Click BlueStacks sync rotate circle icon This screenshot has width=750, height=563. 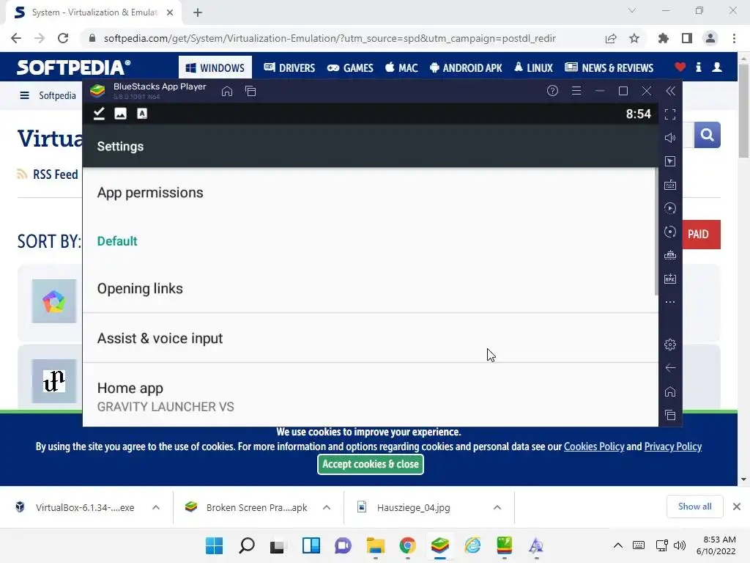(x=670, y=232)
